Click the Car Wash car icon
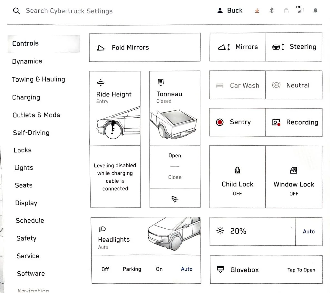 tap(220, 86)
